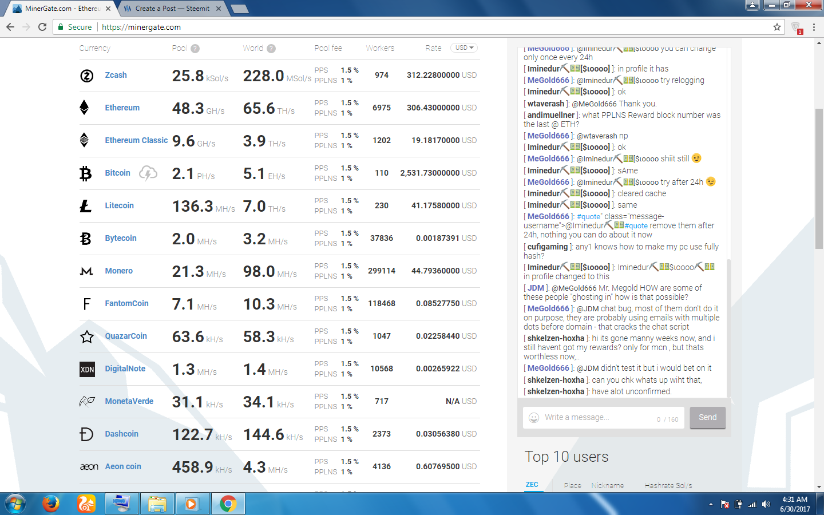Viewport: 824px width, 515px height.
Task: Open the FantomCoin link
Action: pos(126,303)
